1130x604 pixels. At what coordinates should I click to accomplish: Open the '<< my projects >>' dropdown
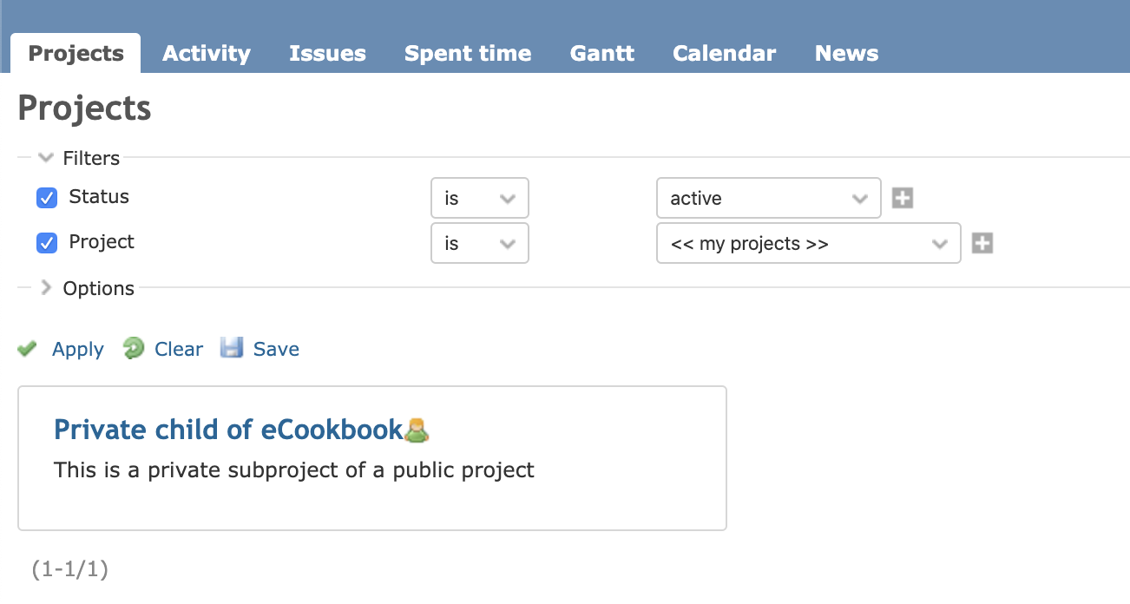coord(809,243)
